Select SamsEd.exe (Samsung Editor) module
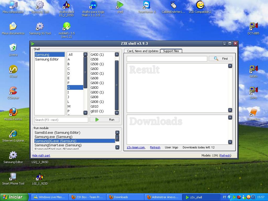The image size is (268, 201). click(75, 132)
